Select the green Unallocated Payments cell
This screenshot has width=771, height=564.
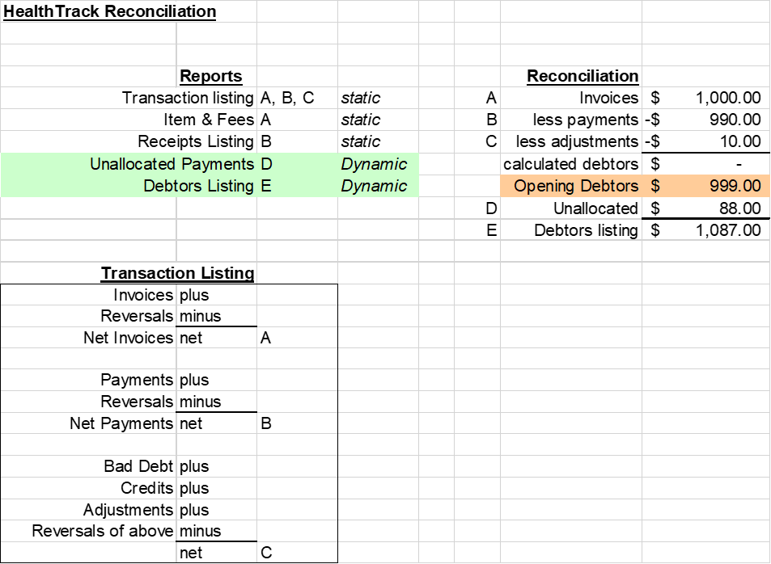(x=129, y=164)
